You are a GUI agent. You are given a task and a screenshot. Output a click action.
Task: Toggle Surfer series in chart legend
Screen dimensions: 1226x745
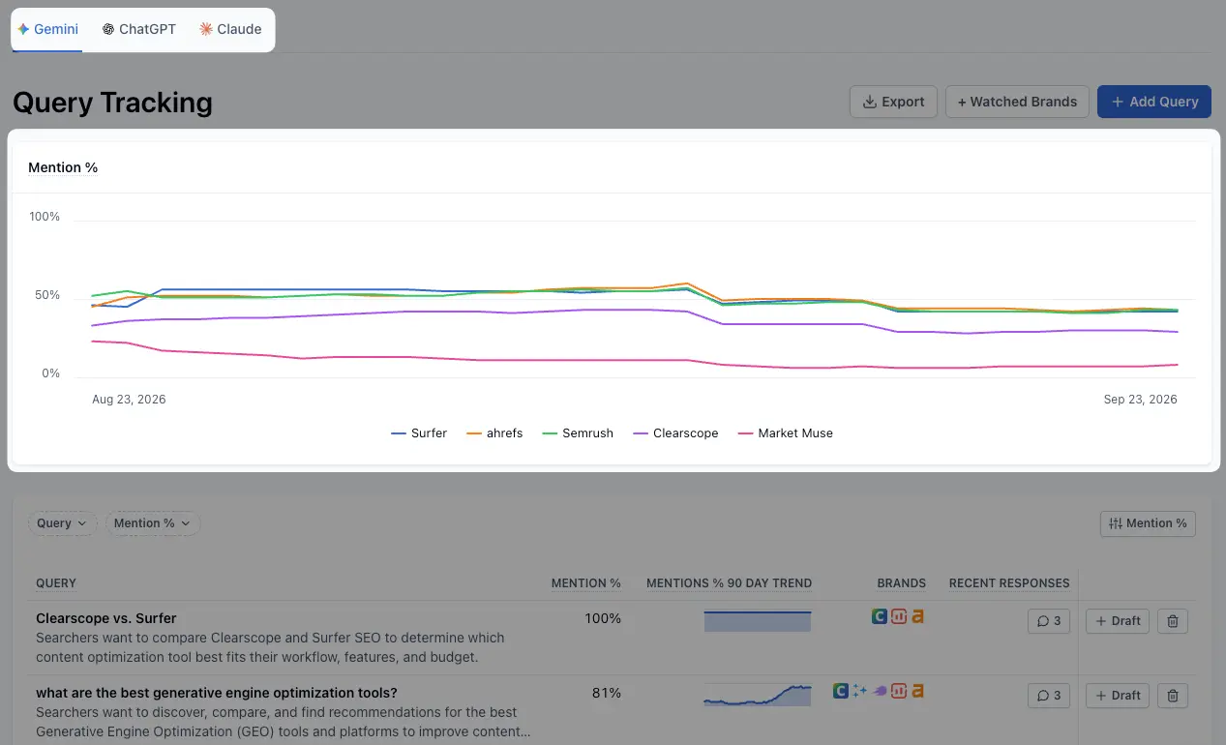(419, 433)
